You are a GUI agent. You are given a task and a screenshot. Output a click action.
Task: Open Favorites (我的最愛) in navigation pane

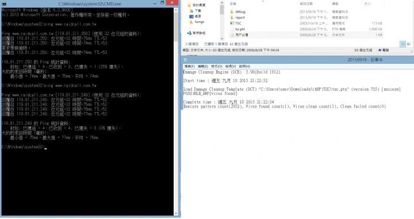click(x=199, y=5)
